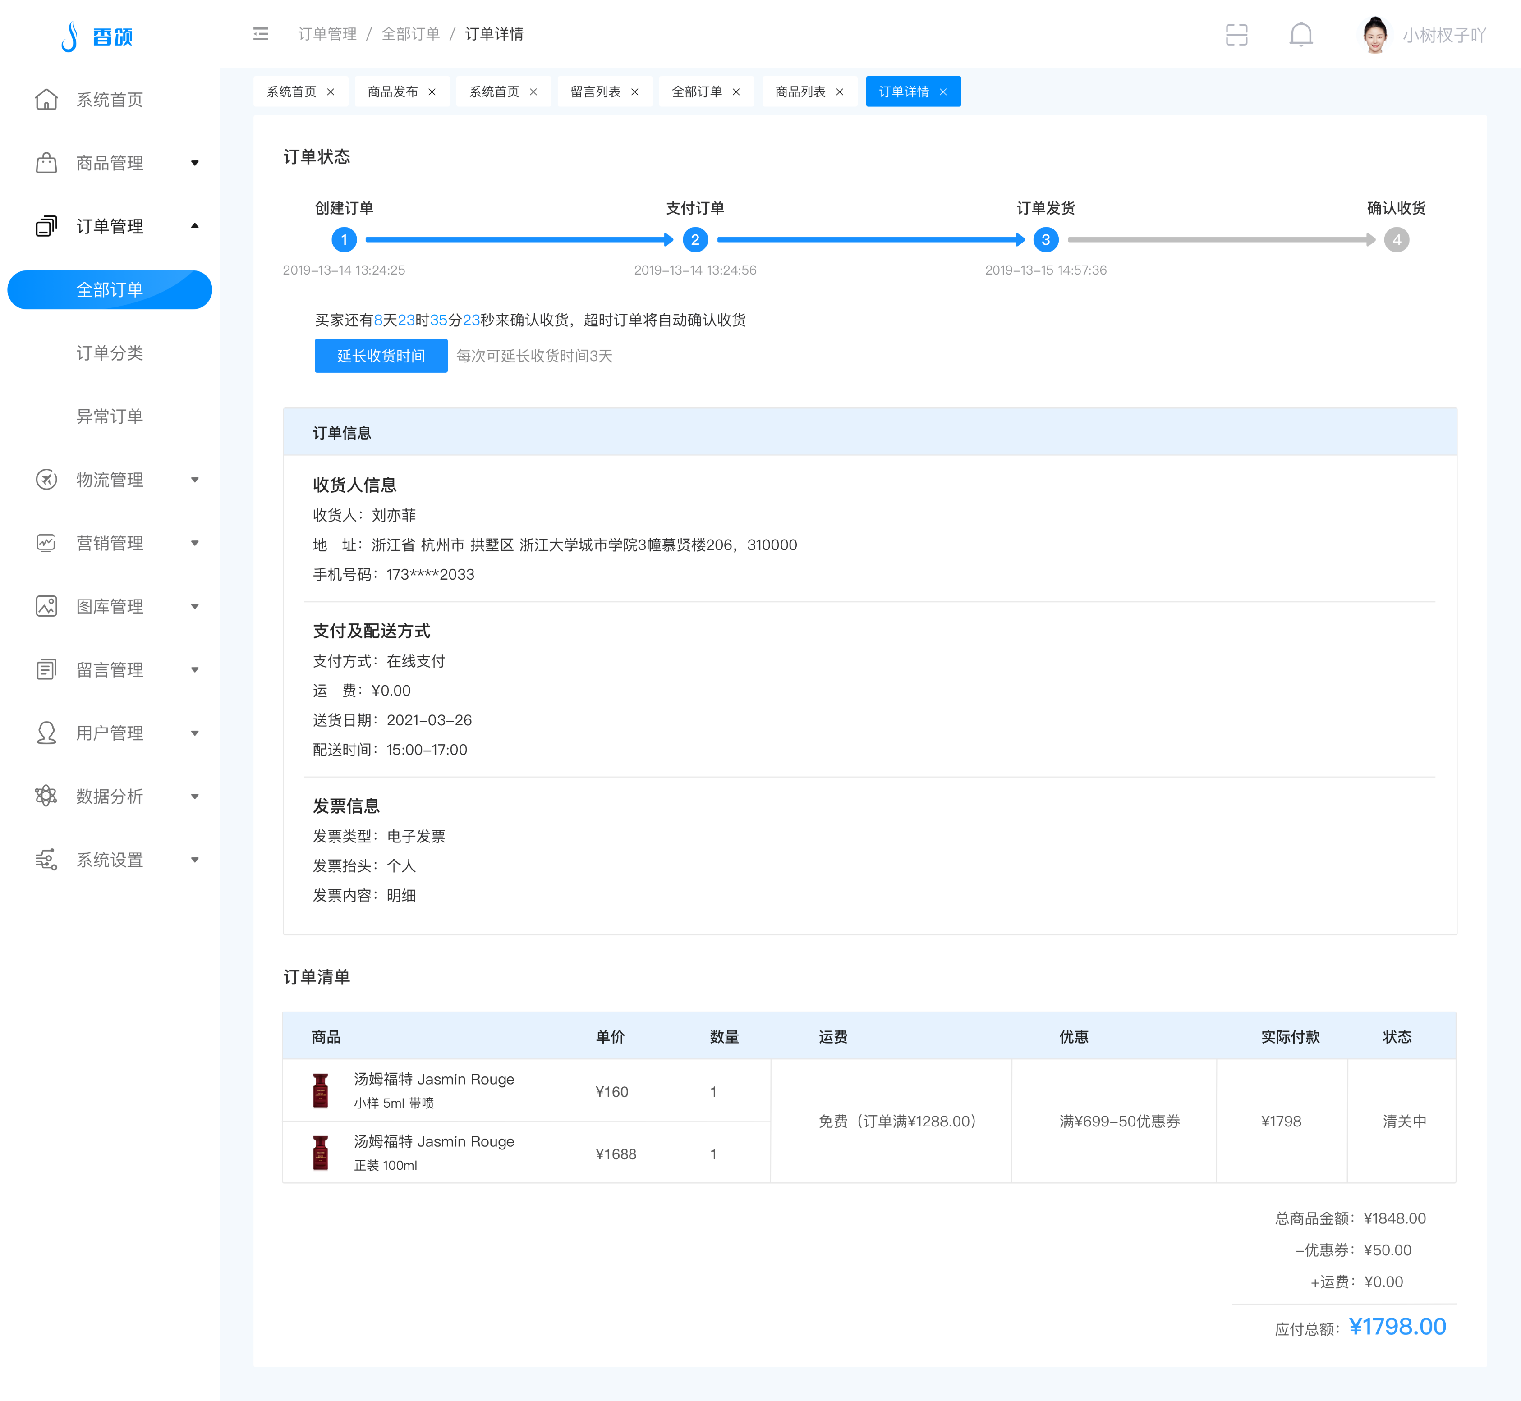The image size is (1521, 1401).
Task: Open the 营销管理 marketing chart icon
Action: point(46,543)
